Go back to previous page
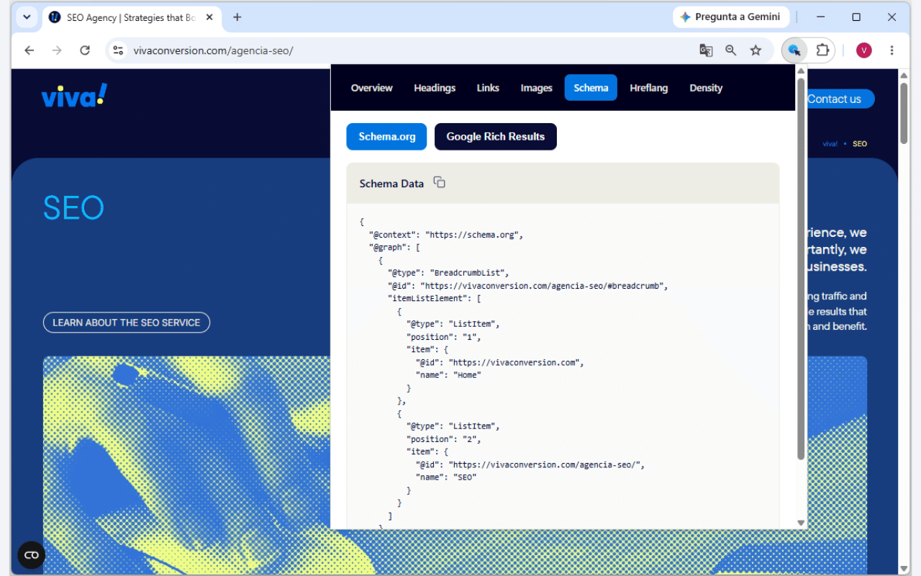The height and width of the screenshot is (576, 921). (30, 50)
